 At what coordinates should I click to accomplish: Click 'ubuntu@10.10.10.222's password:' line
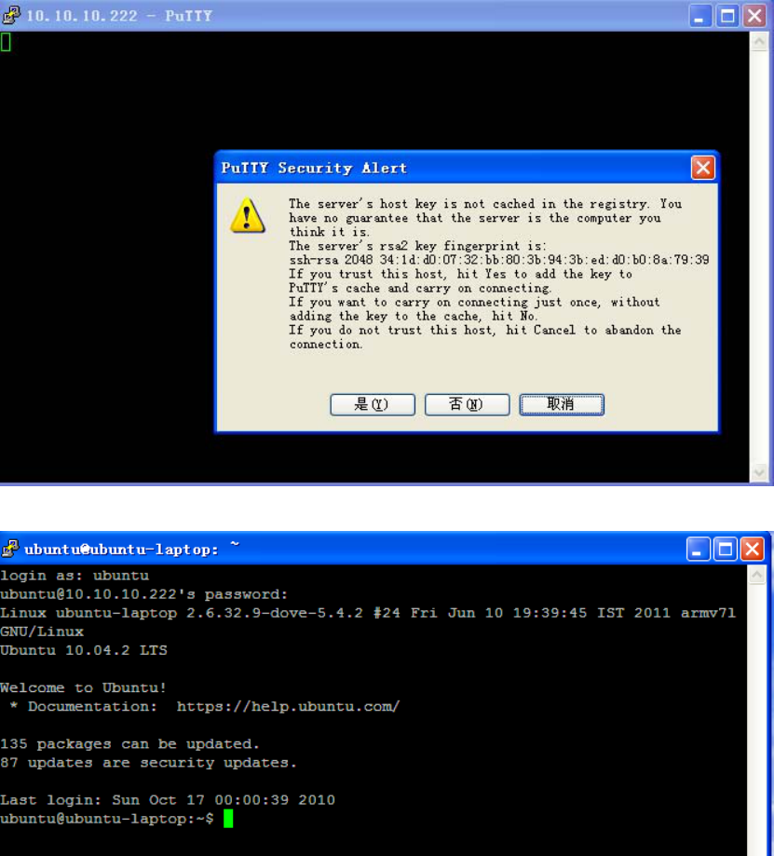(143, 594)
